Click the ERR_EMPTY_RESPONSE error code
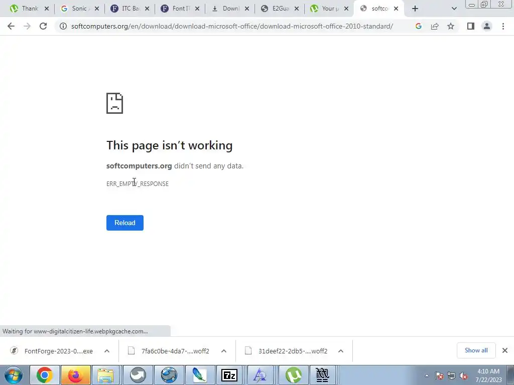The width and height of the screenshot is (514, 385). [x=138, y=183]
